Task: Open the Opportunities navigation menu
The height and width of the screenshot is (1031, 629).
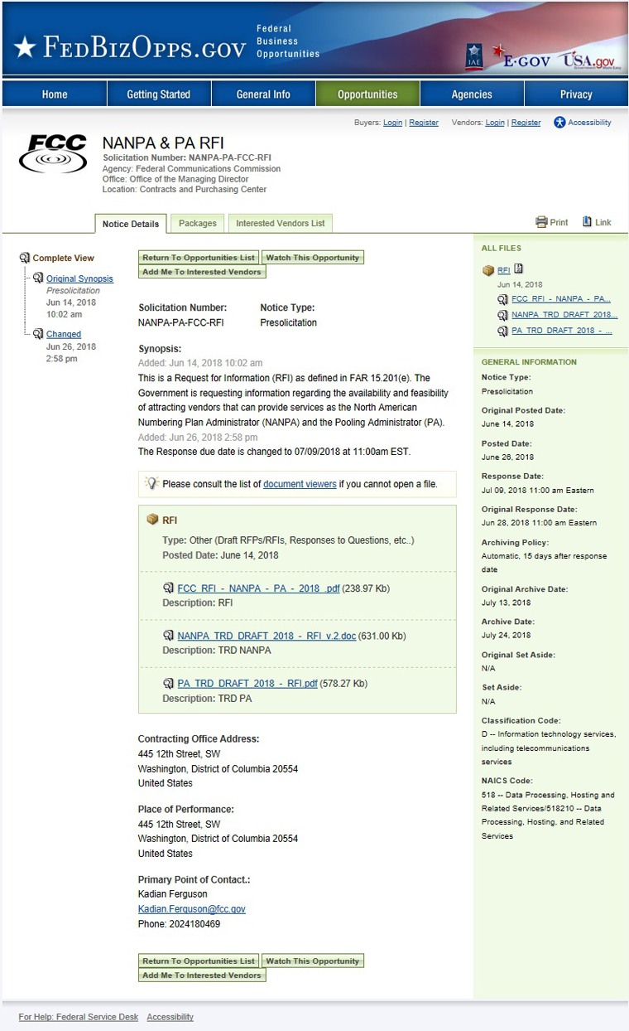Action: (367, 94)
